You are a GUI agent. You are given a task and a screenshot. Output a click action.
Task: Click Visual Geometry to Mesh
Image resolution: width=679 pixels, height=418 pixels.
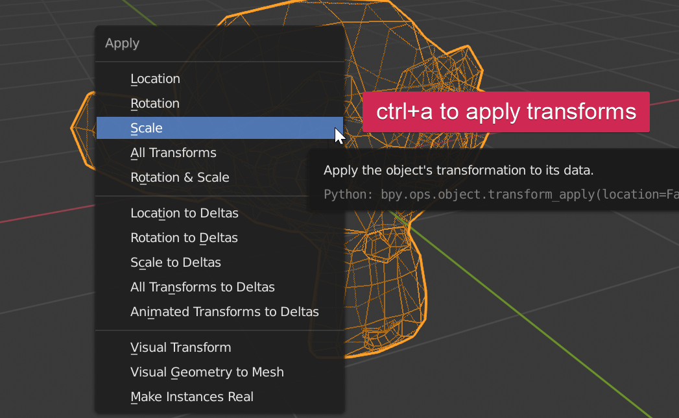pyautogui.click(x=207, y=372)
